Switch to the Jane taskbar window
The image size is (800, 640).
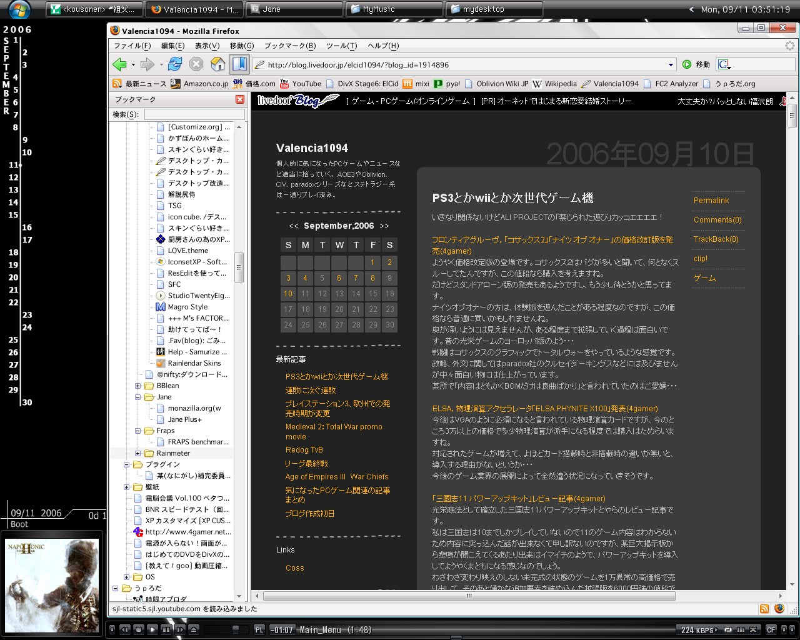click(295, 9)
